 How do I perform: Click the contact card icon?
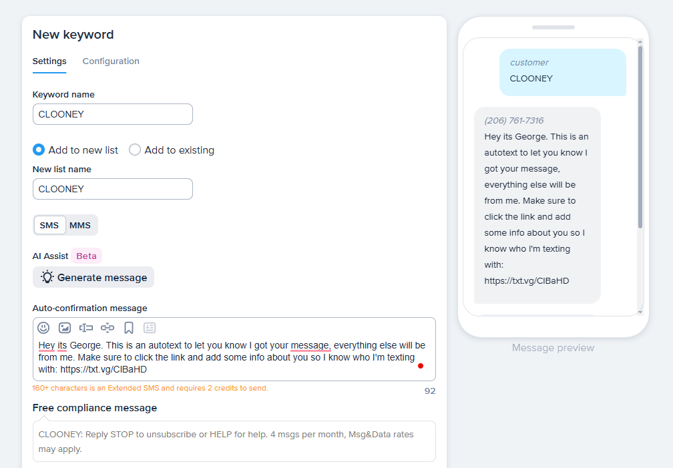150,328
